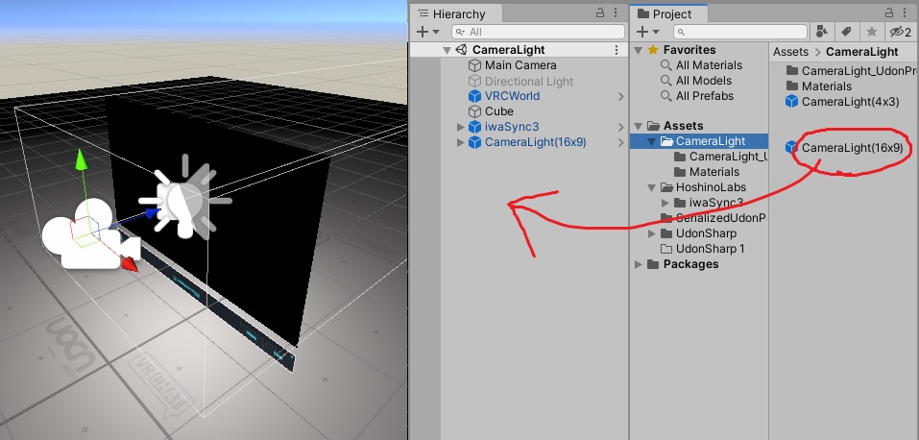Click the VRCWorld prefab cube icon
Viewport: 919px width, 440px height.
pyautogui.click(x=474, y=96)
